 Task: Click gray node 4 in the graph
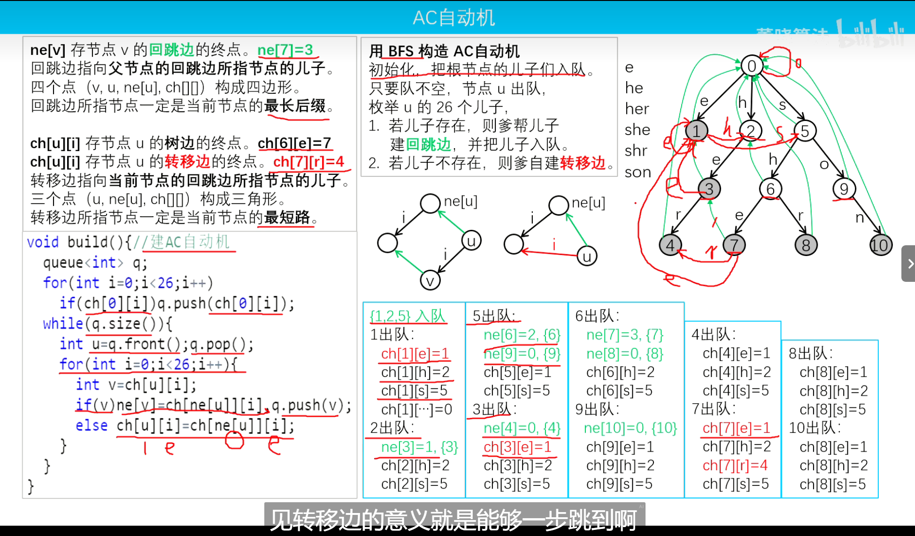pyautogui.click(x=670, y=244)
